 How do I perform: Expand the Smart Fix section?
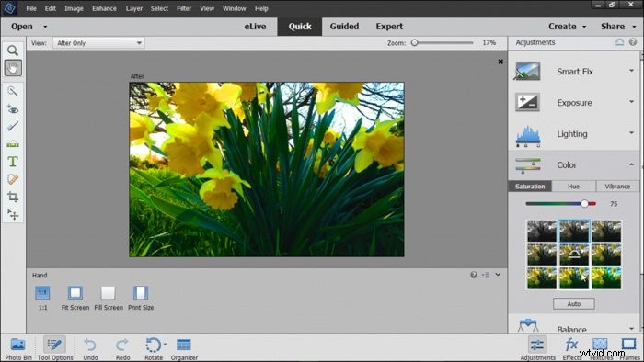631,71
